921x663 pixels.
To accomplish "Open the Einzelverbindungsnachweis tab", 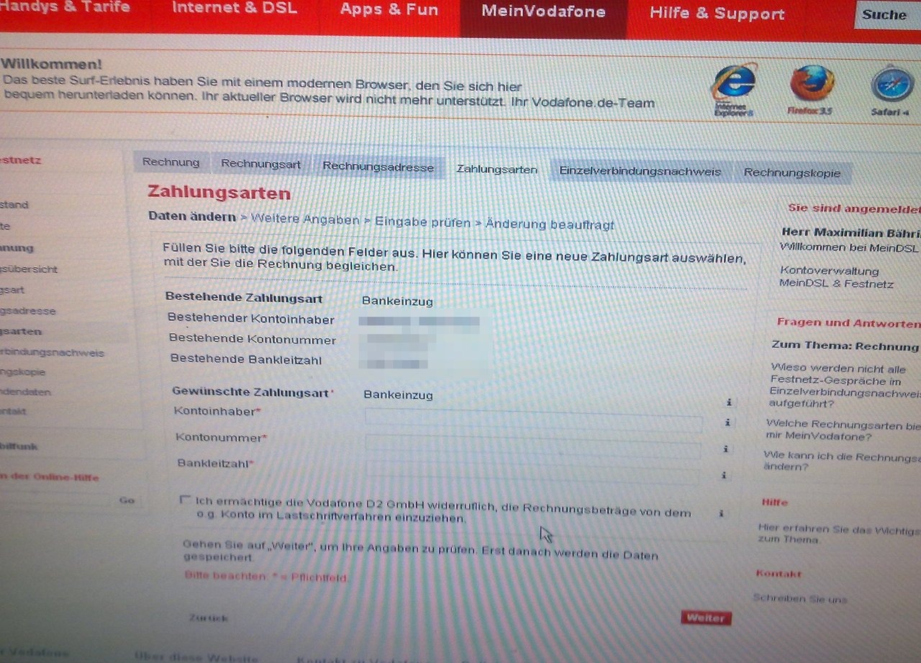I will [640, 171].
